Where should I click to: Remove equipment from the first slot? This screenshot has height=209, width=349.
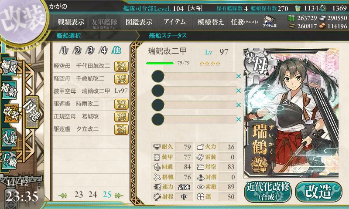[x=239, y=76]
